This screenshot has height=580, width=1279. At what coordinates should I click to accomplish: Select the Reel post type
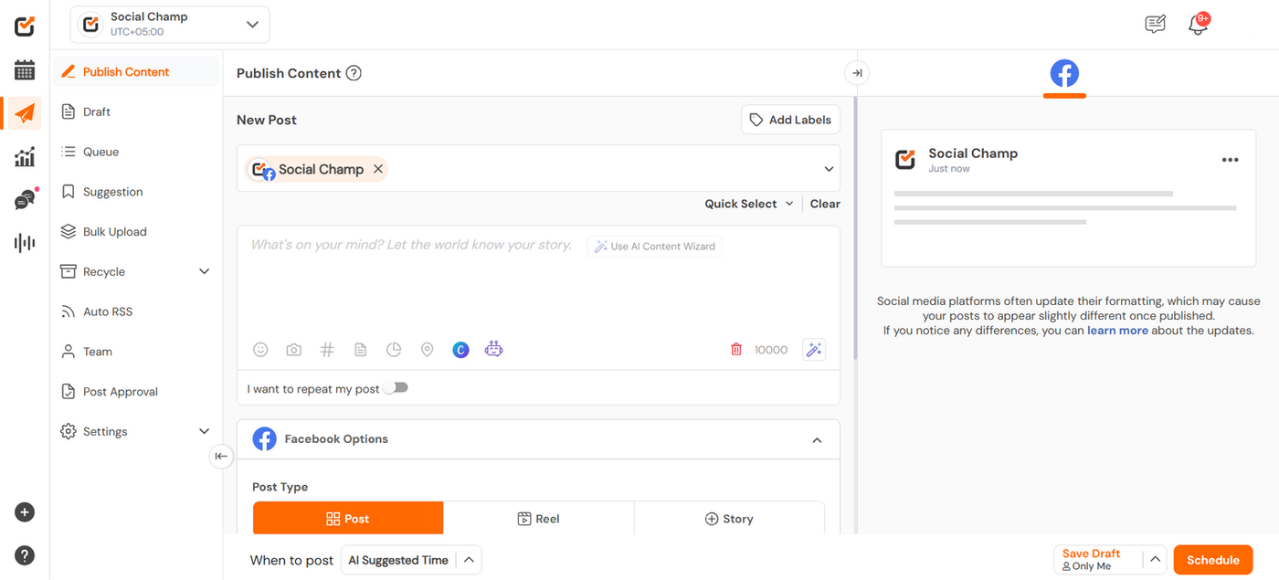pyautogui.click(x=538, y=519)
